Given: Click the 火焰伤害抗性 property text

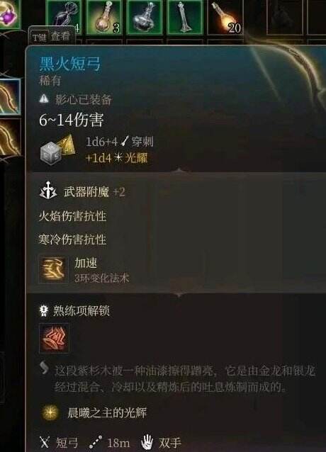Looking at the screenshot, I should coord(72,216).
